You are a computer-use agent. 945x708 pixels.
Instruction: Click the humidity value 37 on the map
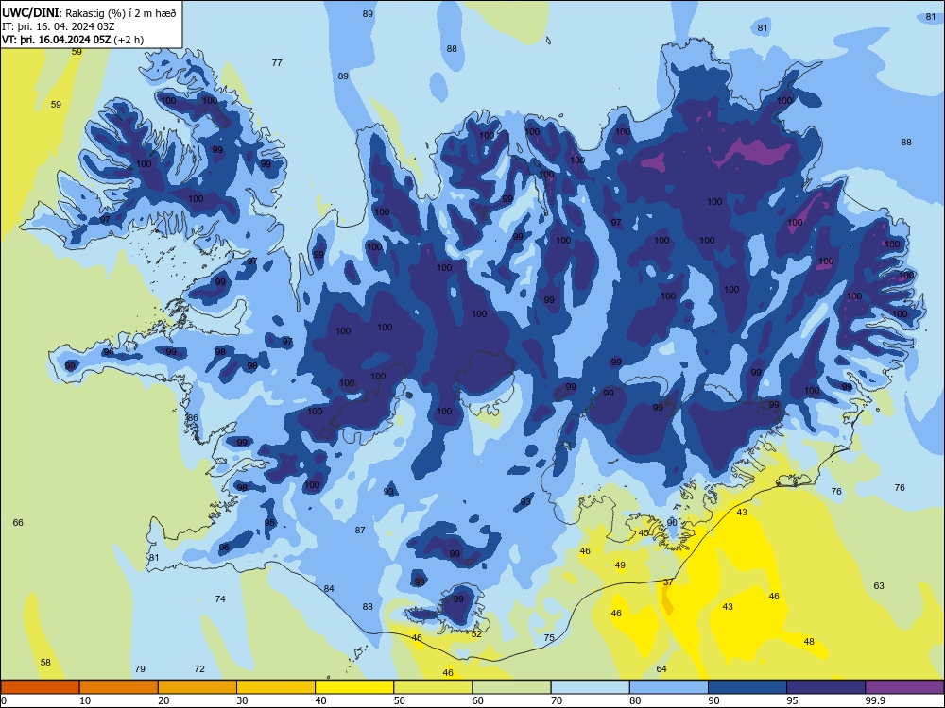(668, 582)
